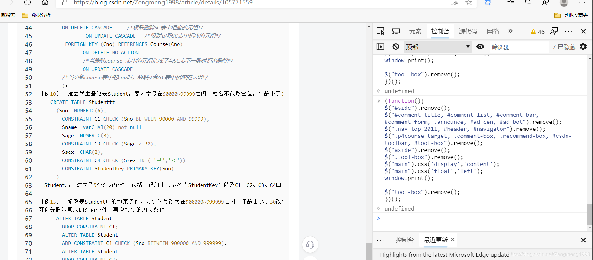This screenshot has width=593, height=260.
Task: Open DevTools customize menu (three dots)
Action: pos(568,31)
